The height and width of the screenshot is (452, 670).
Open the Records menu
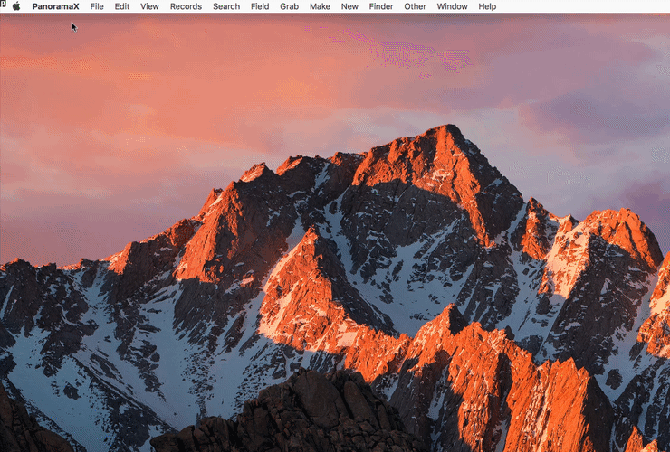pyautogui.click(x=186, y=6)
